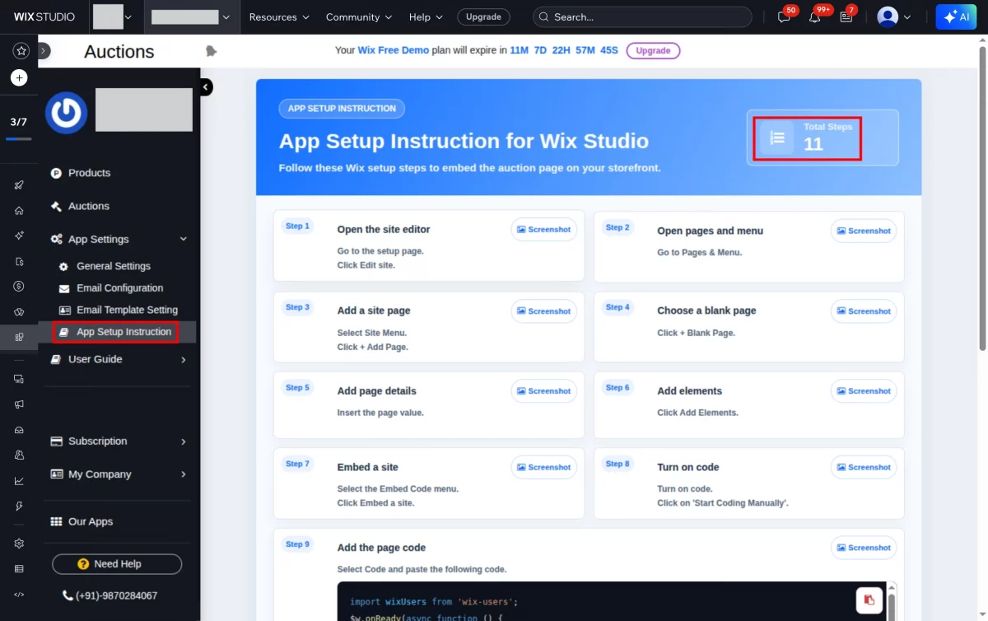Viewport: 988px width, 621px height.
Task: Open the Resources dropdown menu
Action: [x=279, y=16]
